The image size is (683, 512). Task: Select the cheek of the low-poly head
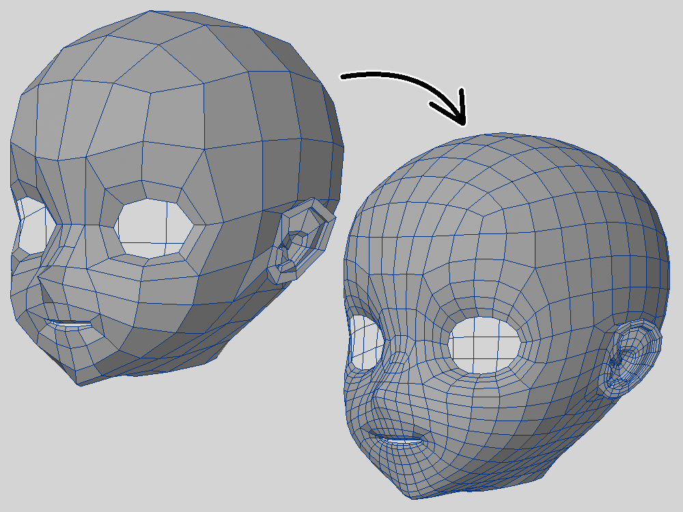[171, 300]
